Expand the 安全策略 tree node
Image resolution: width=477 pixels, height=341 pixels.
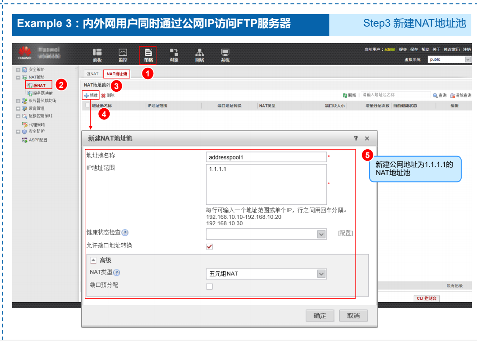[x=18, y=69]
